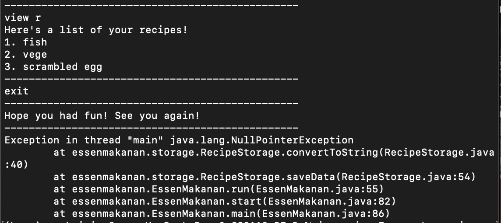This screenshot has width=501, height=223.
Task: Click the EssenMakanan.start stack trace line
Action: point(225,202)
